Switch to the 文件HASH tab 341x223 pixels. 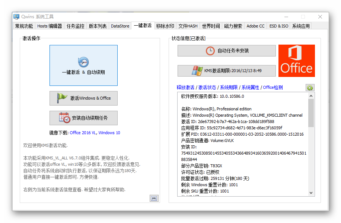pyautogui.click(x=188, y=26)
